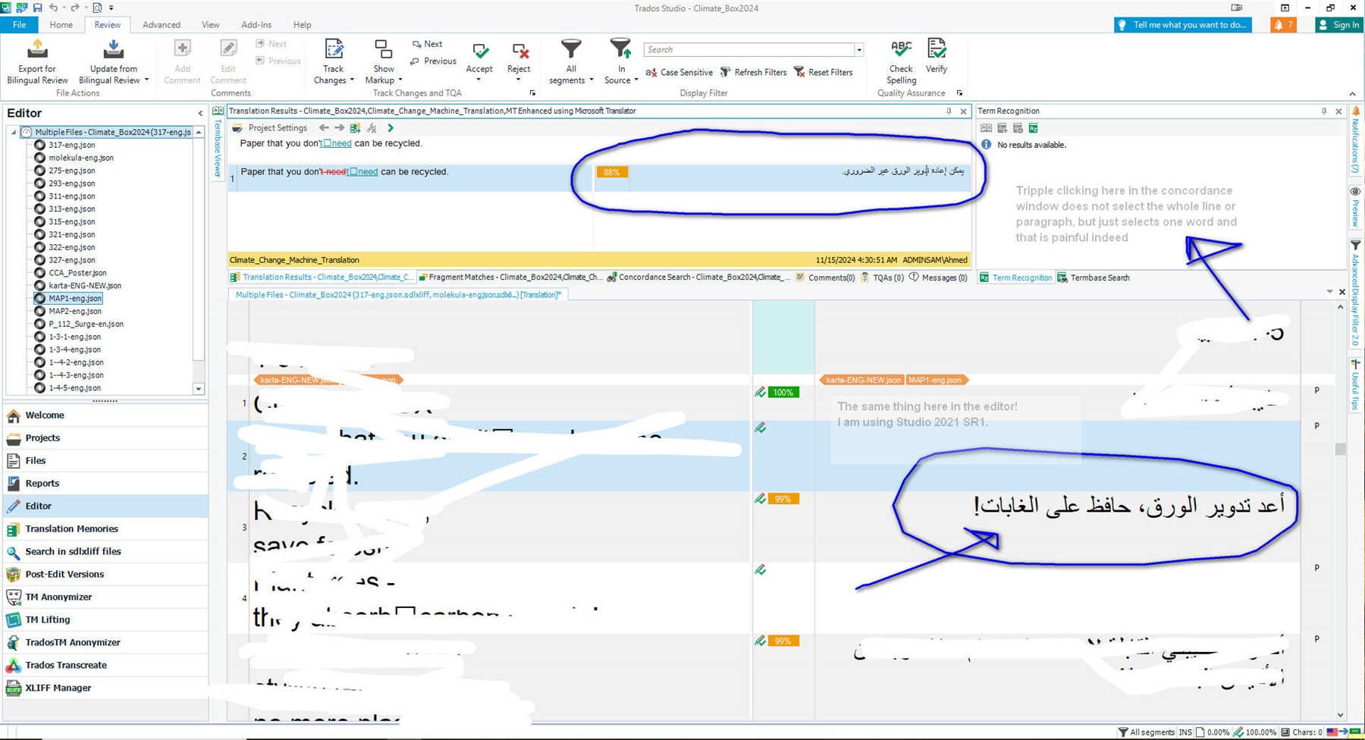Open the Files view
The width and height of the screenshot is (1365, 740).
pos(105,461)
